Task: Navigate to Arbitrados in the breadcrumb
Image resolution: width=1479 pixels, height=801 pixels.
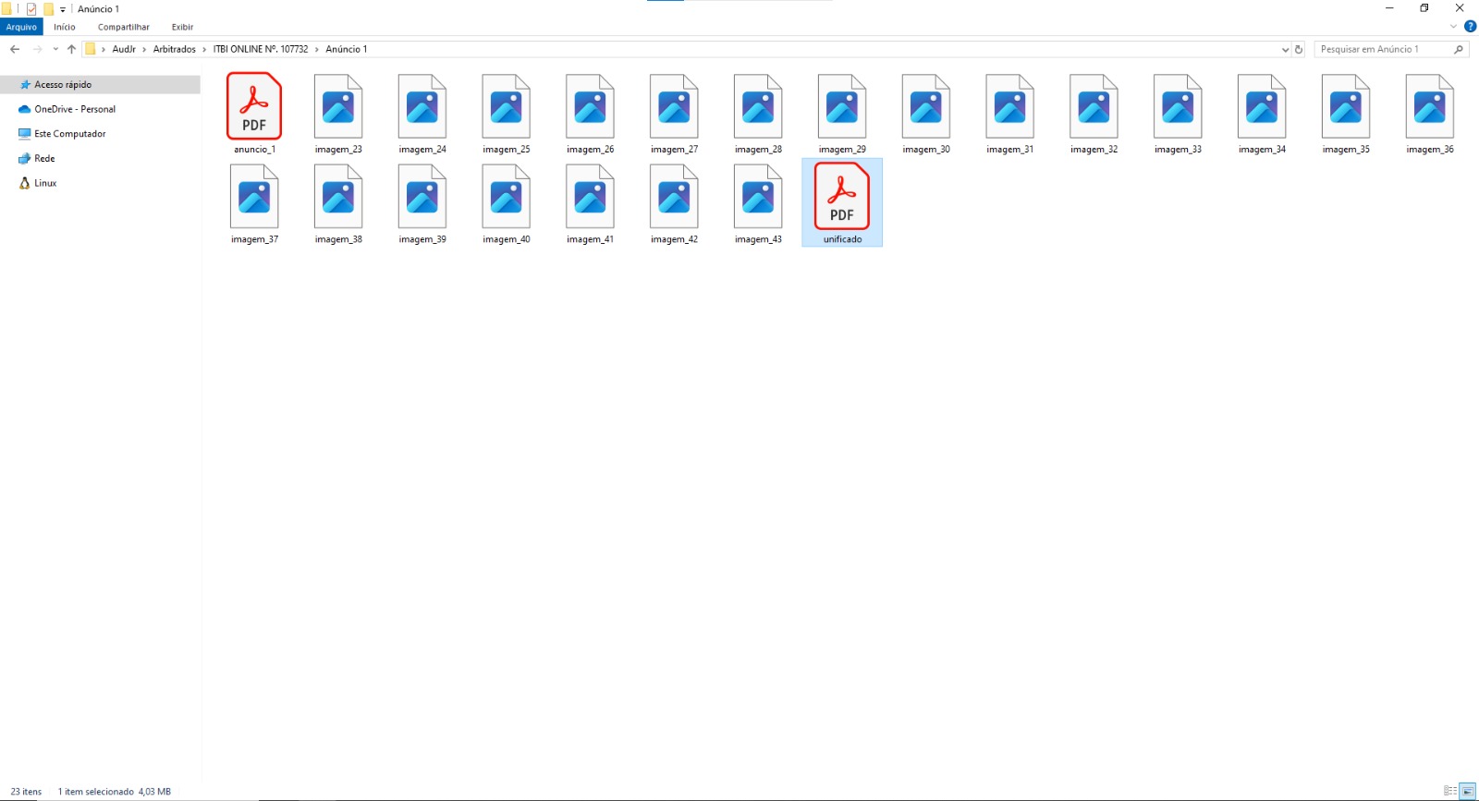Action: (x=174, y=49)
